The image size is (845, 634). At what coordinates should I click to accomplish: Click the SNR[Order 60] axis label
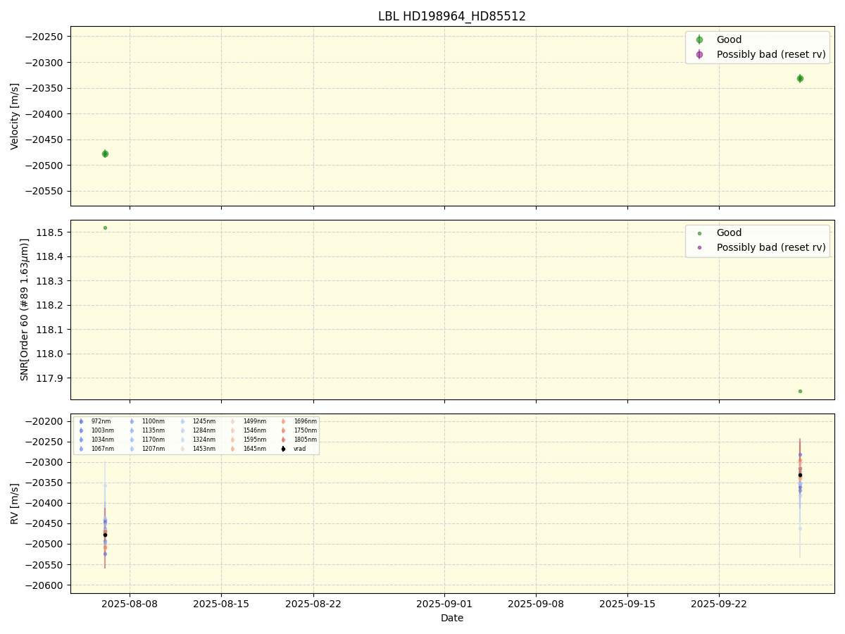(25, 309)
